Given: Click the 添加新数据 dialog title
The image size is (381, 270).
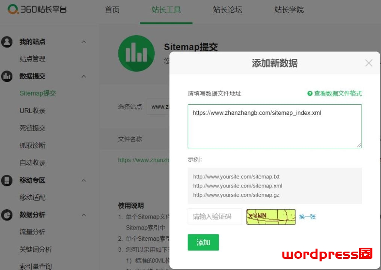Looking at the screenshot, I should (x=275, y=63).
